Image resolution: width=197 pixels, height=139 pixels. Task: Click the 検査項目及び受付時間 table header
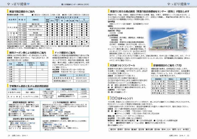(67, 17)
